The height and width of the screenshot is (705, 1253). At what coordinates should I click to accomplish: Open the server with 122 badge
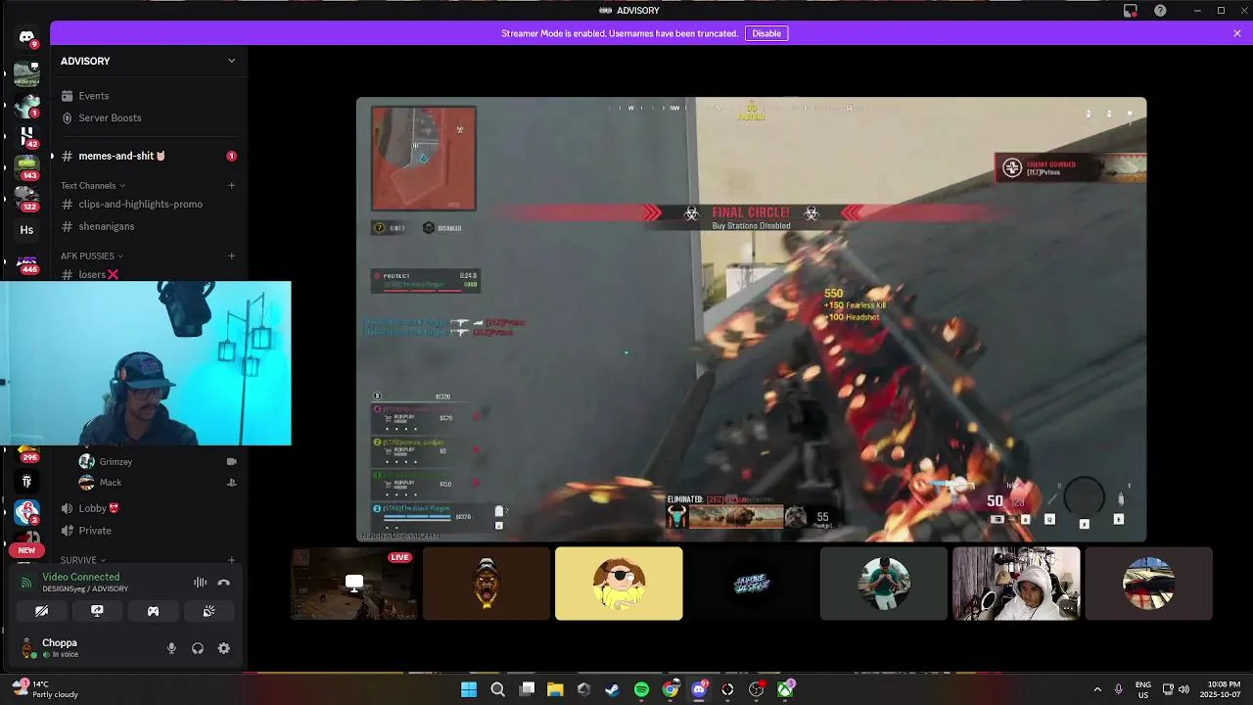[x=26, y=199]
